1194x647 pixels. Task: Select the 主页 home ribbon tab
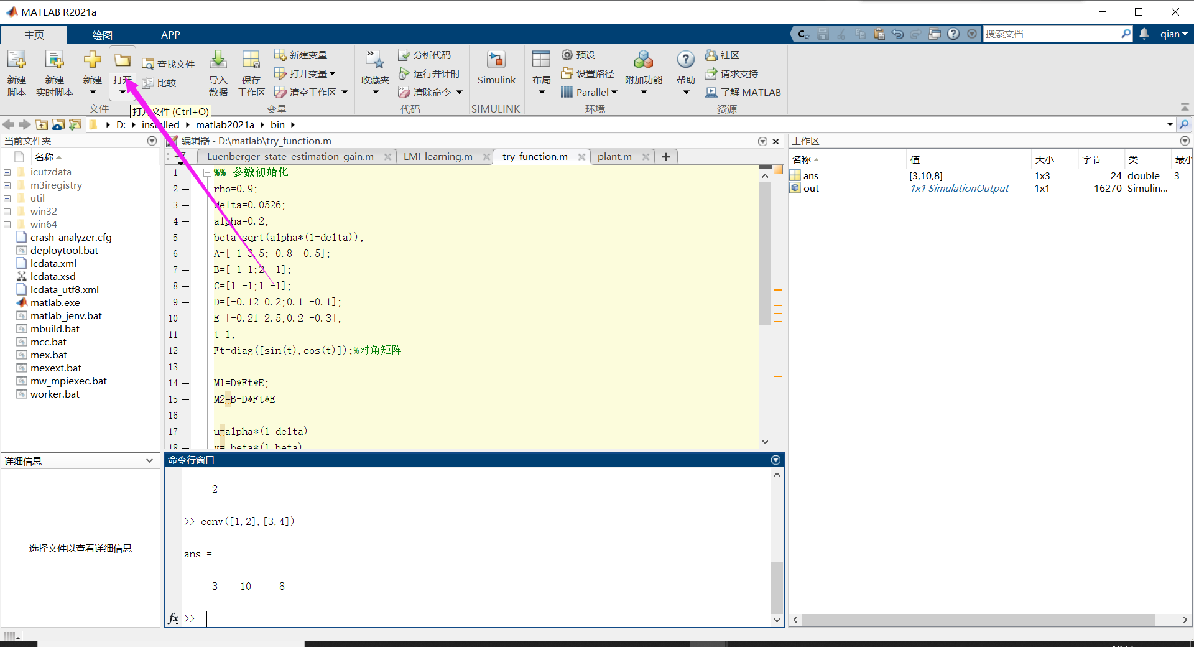[34, 35]
